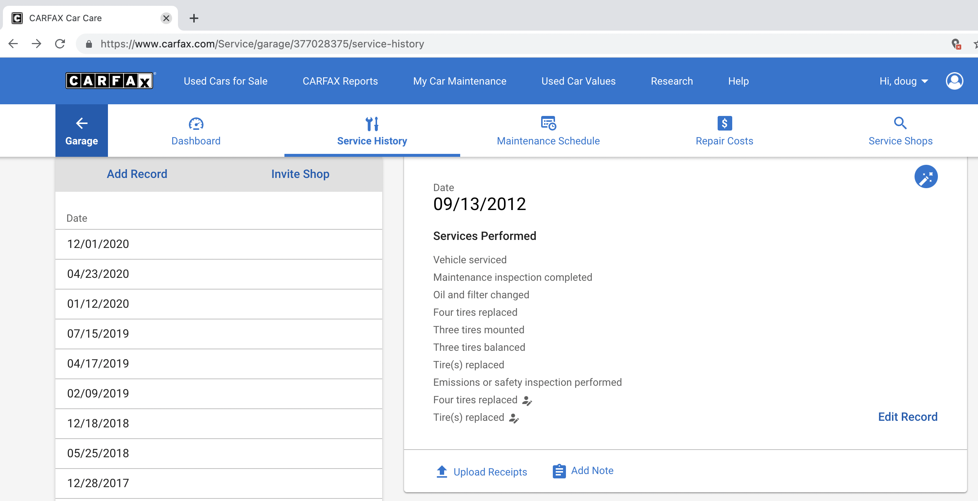Click the Three tires mounted entry

479,330
